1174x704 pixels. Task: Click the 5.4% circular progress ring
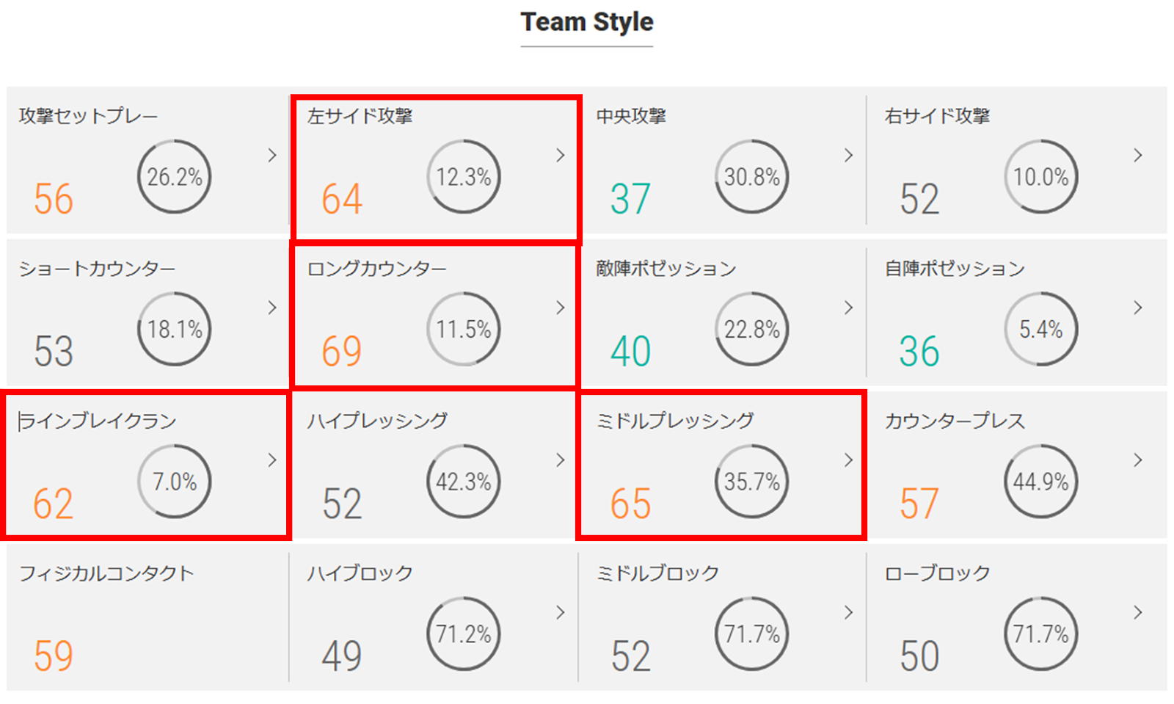point(1040,329)
